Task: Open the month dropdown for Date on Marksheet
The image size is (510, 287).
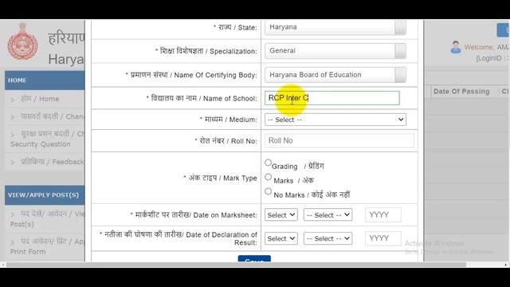Action: coord(328,214)
